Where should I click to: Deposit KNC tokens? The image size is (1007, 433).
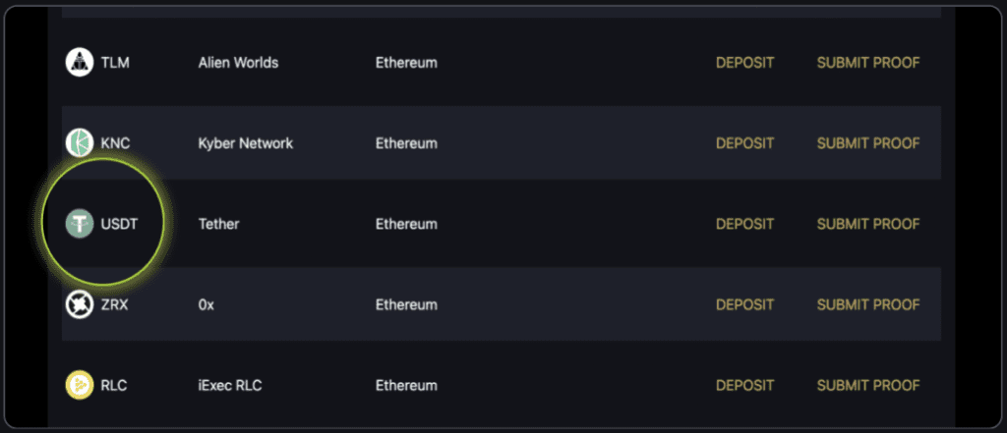click(x=744, y=143)
